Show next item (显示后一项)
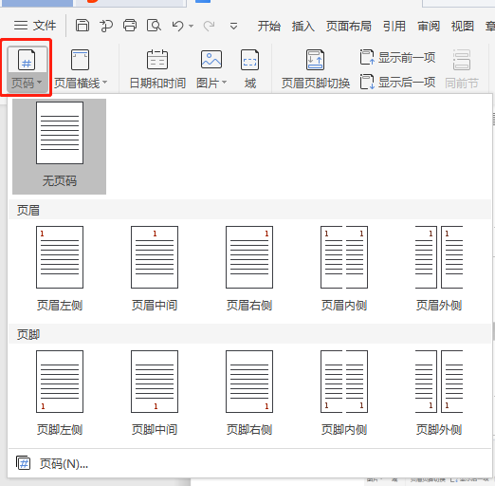 (x=397, y=82)
